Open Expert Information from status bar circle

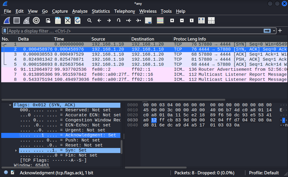pyautogui.click(x=6, y=173)
